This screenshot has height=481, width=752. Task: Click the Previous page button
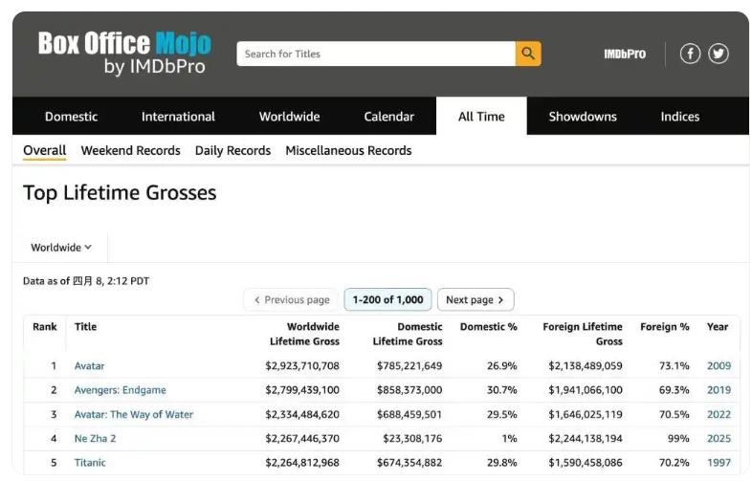[291, 299]
